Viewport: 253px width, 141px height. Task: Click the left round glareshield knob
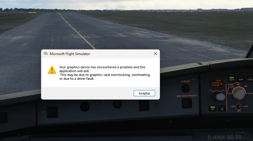[x=85, y=107]
